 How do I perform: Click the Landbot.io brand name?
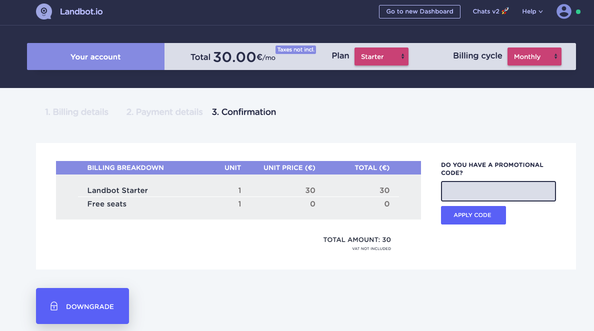pos(81,11)
